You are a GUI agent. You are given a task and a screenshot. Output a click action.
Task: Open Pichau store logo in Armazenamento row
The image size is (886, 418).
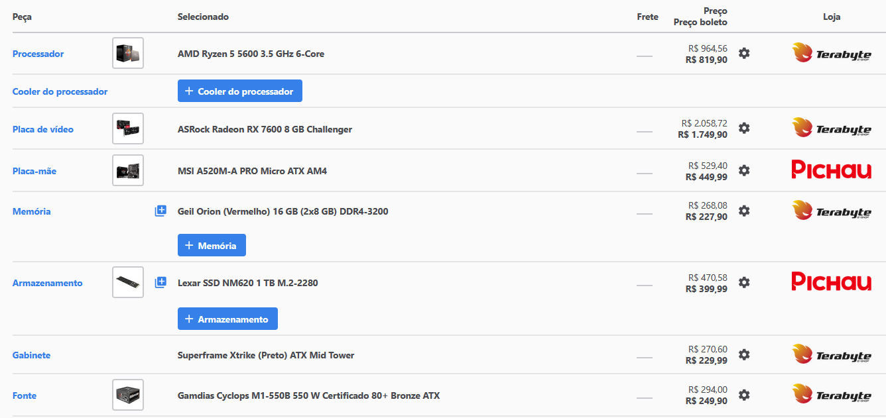831,282
